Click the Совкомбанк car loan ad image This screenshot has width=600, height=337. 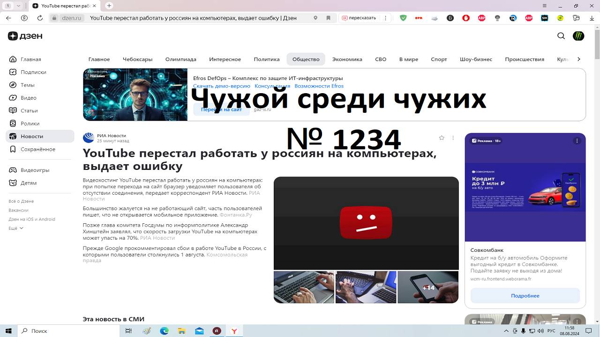click(525, 187)
